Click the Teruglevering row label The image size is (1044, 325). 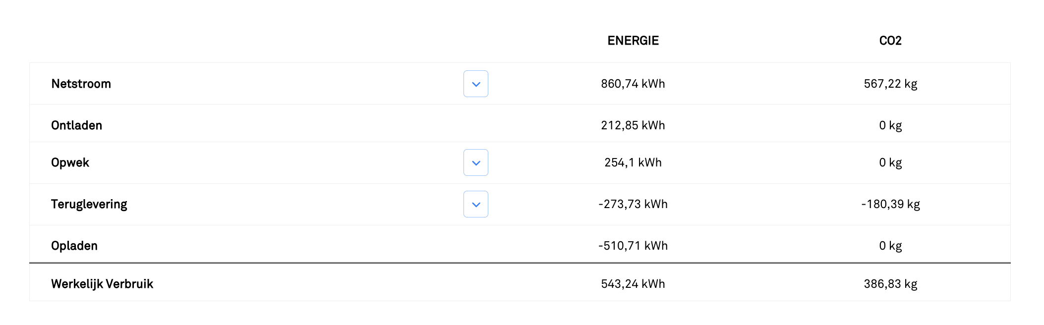coord(89,204)
